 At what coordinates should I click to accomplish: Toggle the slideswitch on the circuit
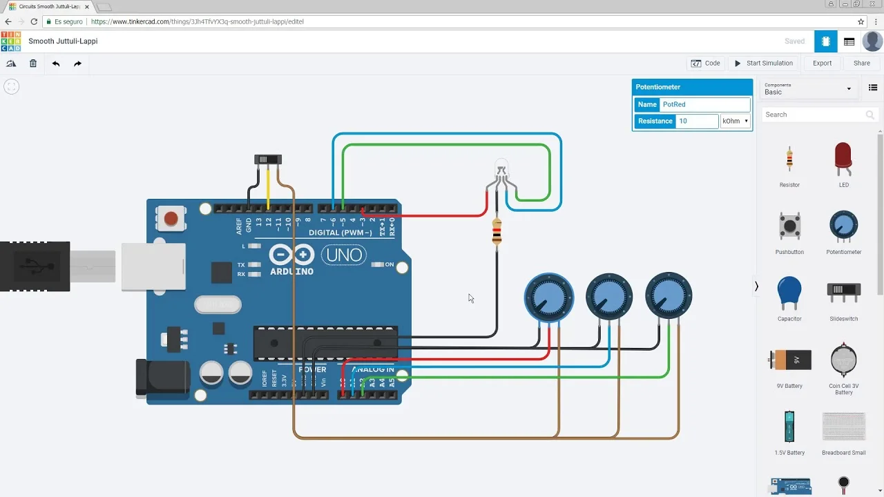point(268,159)
